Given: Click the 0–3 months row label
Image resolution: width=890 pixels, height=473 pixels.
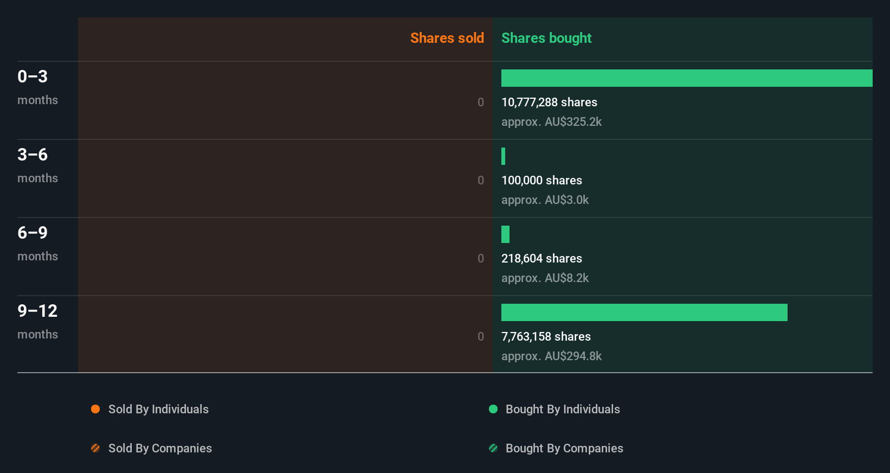Looking at the screenshot, I should coord(37,87).
